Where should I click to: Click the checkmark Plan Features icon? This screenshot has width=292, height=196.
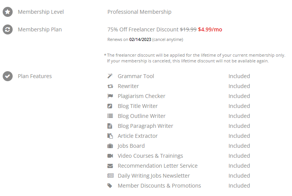[8, 76]
